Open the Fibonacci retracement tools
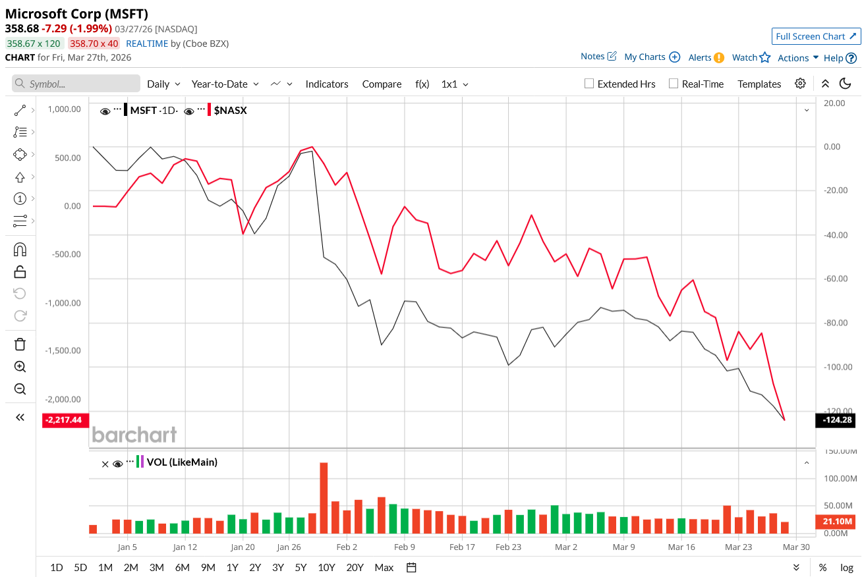Image resolution: width=862 pixels, height=577 pixels. click(x=20, y=132)
